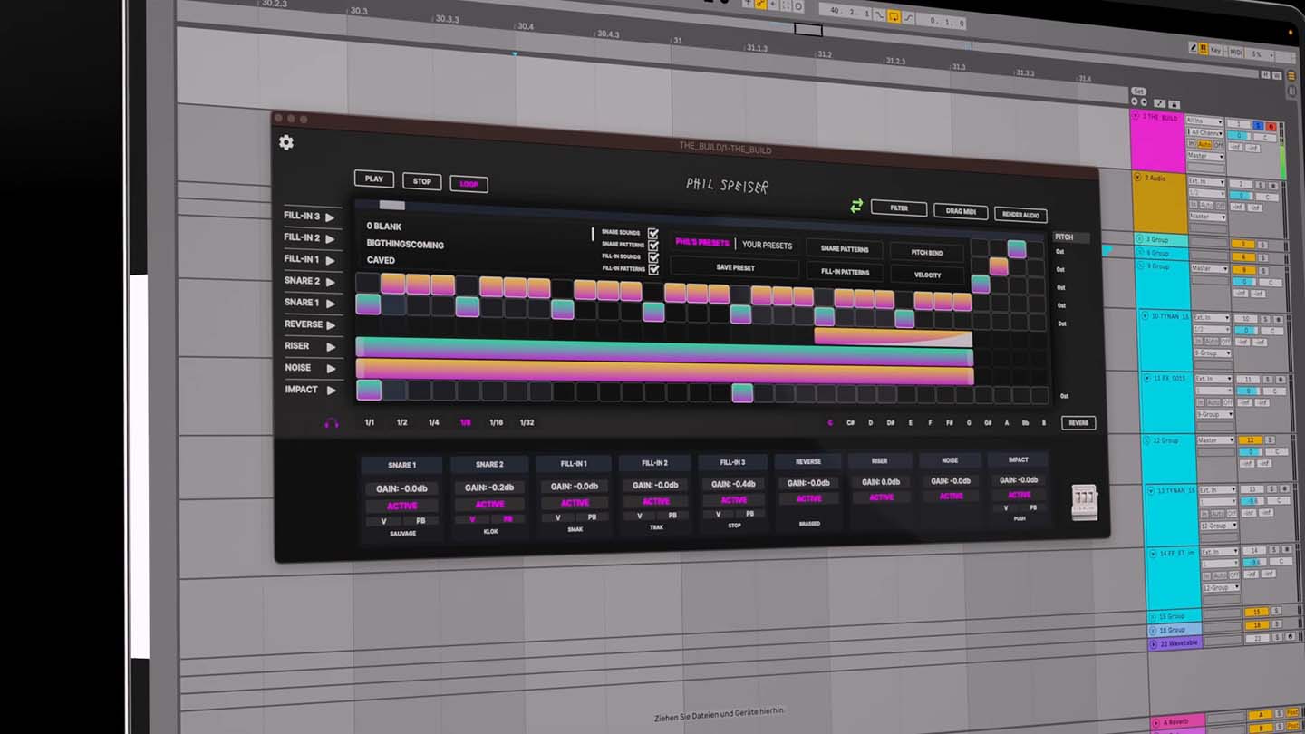The height and width of the screenshot is (734, 1305).
Task: Preview the NOISE row sound
Action: 331,369
